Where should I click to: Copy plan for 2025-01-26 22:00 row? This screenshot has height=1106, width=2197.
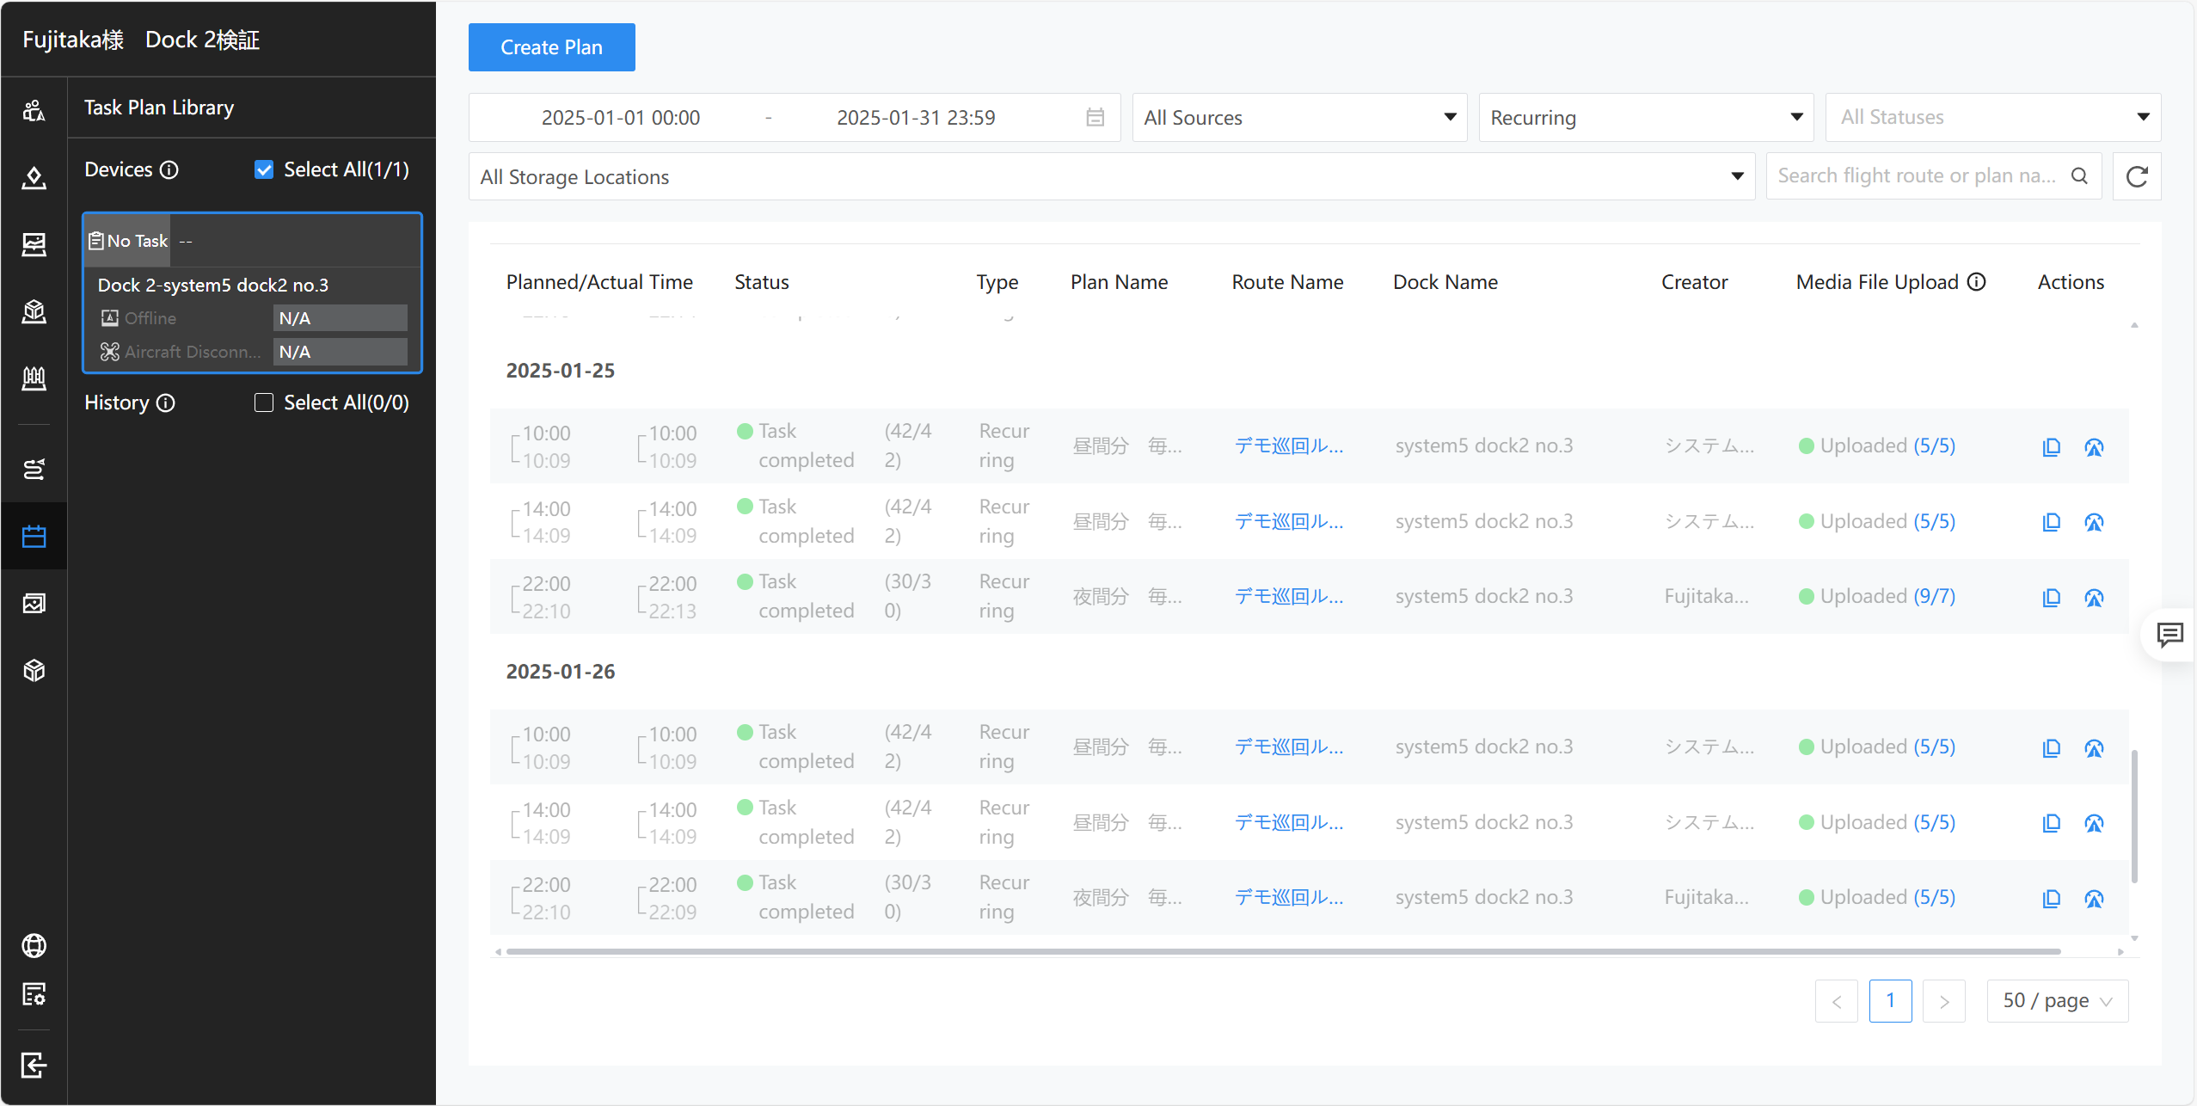pyautogui.click(x=2051, y=899)
